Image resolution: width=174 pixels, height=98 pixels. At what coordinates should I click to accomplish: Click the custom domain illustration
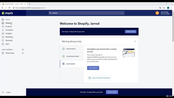click(129, 53)
